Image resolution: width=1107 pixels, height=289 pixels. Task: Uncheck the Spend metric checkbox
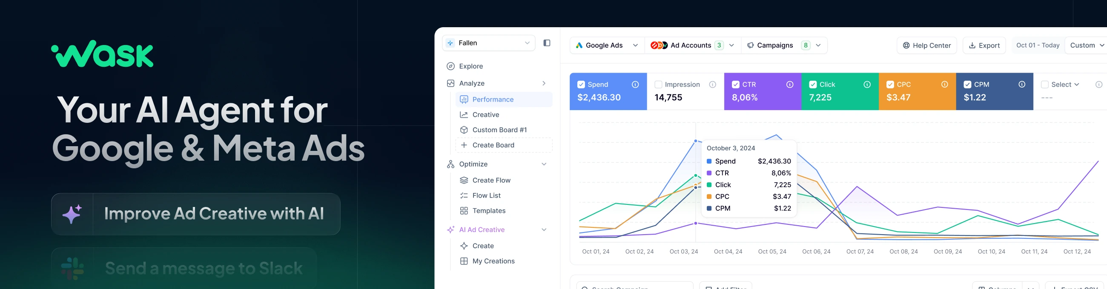[x=581, y=85]
